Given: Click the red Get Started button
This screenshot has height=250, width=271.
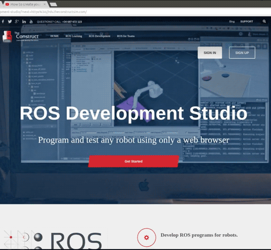Looking at the screenshot, I should [134, 161].
